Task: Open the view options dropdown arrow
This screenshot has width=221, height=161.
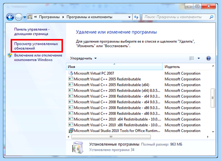Action: pos(199,58)
